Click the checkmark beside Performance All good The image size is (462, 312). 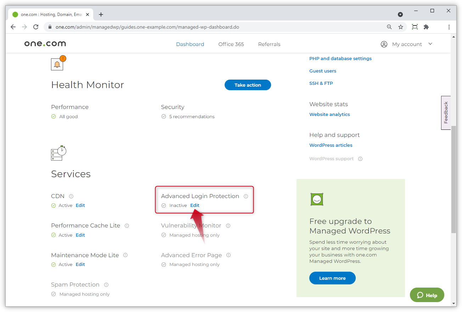pyautogui.click(x=53, y=116)
